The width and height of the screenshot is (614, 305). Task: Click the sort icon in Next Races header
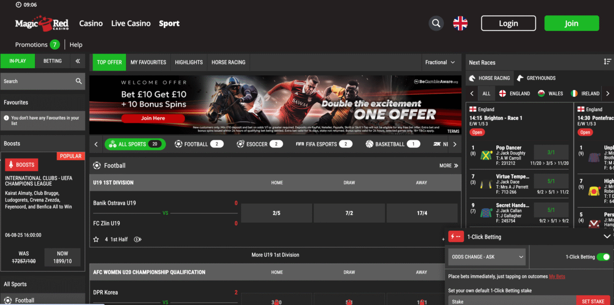click(x=607, y=62)
